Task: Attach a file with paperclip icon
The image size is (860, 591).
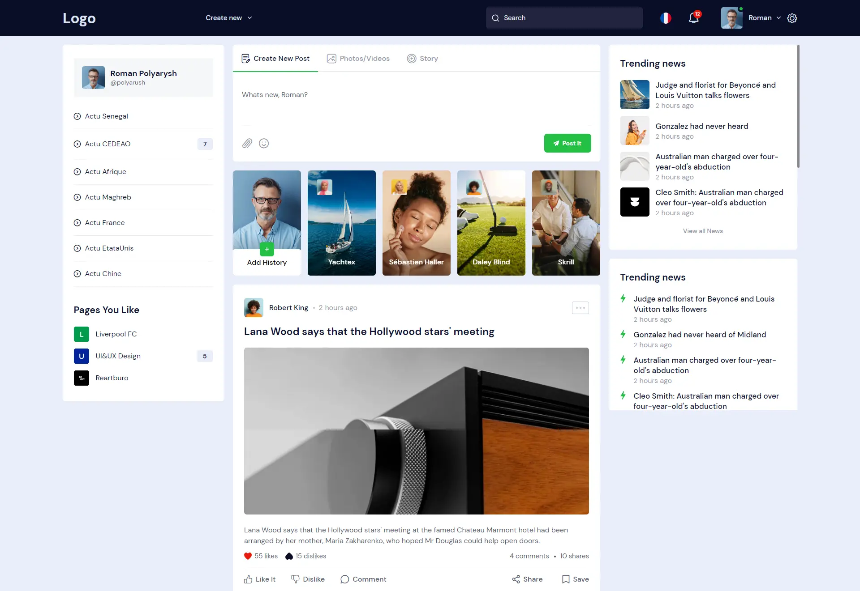Action: pyautogui.click(x=247, y=143)
